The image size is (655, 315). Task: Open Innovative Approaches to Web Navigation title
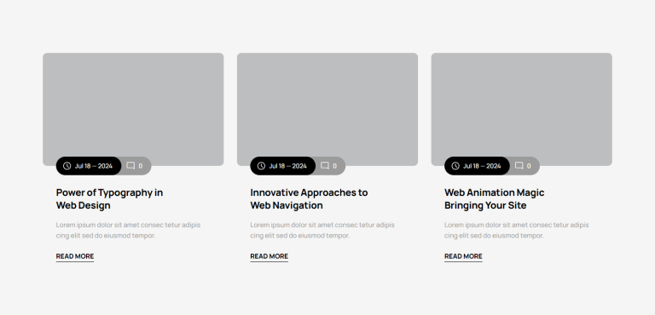click(x=309, y=199)
